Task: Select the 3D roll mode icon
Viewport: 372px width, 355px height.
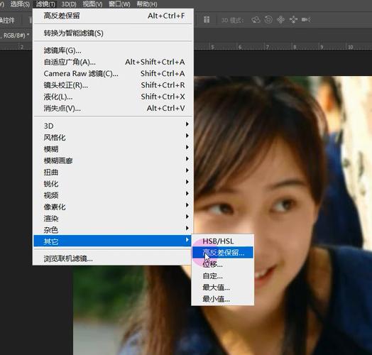Action: point(268,20)
